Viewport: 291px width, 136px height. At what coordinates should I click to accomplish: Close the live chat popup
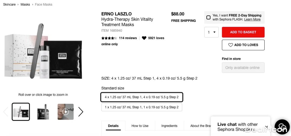click(x=266, y=127)
